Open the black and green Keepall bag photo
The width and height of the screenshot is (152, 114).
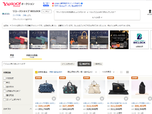coord(70,87)
